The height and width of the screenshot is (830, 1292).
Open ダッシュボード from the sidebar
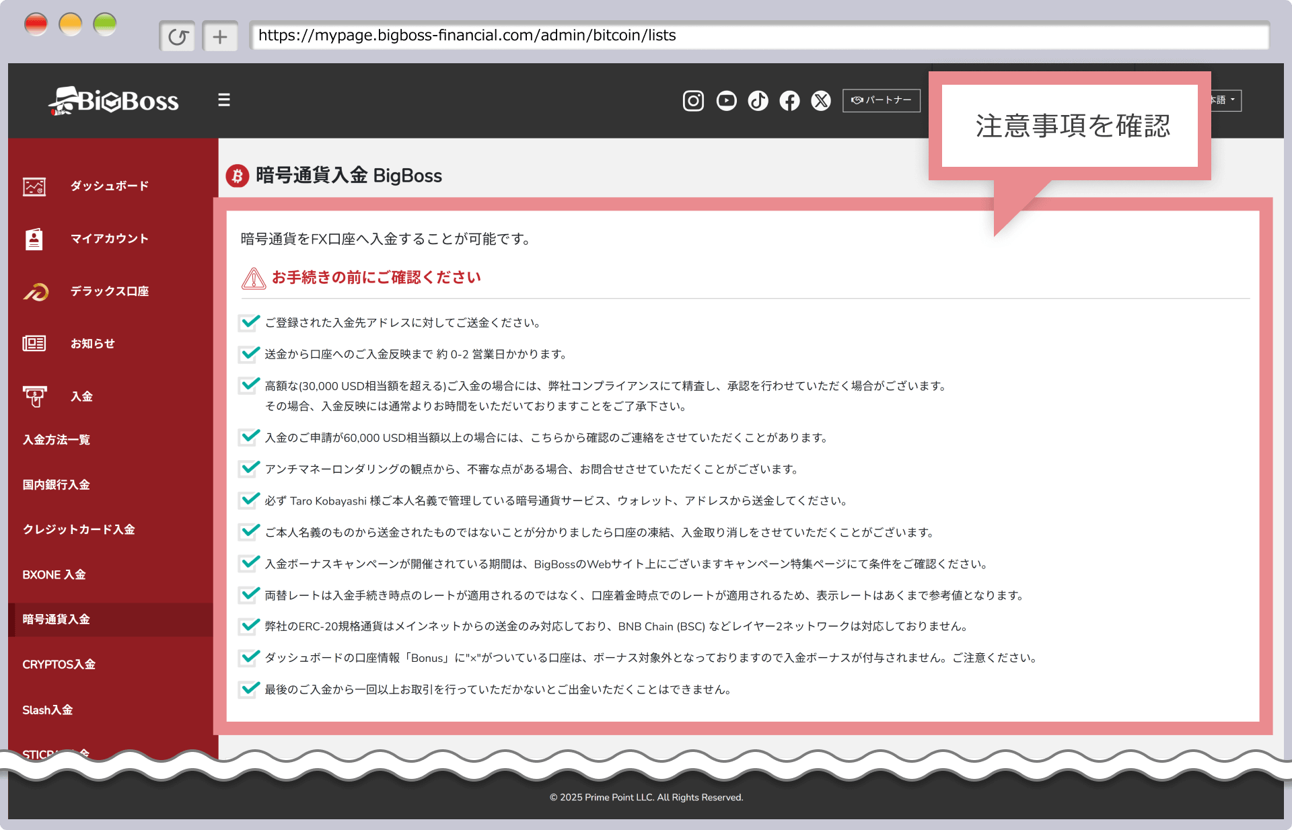(109, 186)
